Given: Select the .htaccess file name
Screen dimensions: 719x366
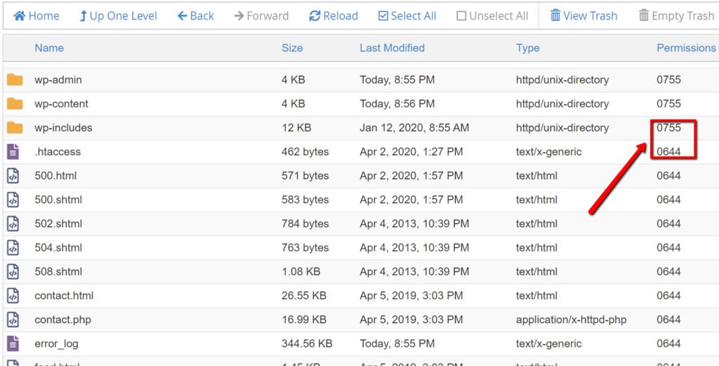Looking at the screenshot, I should point(58,152).
